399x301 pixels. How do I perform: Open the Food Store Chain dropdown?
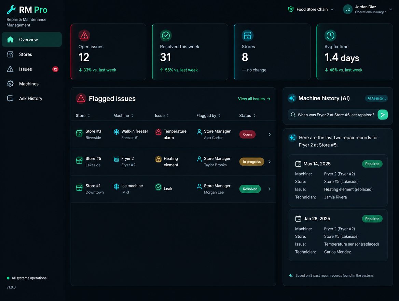[311, 10]
